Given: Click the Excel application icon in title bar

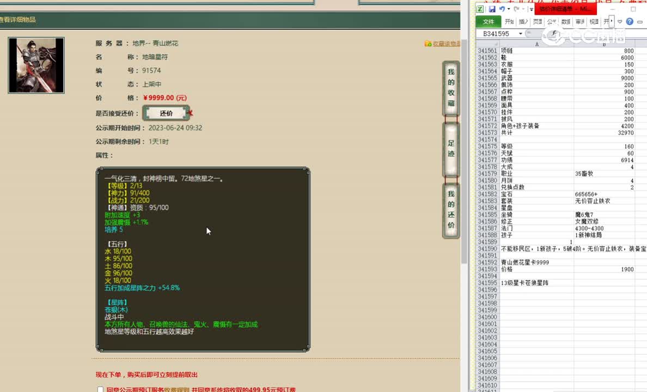Looking at the screenshot, I should [x=480, y=9].
